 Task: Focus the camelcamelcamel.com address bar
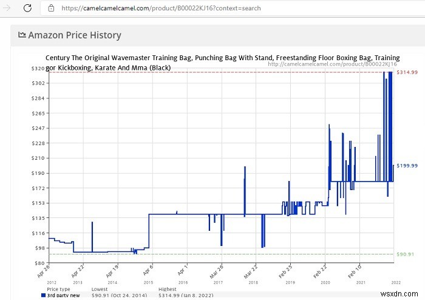(233, 8)
